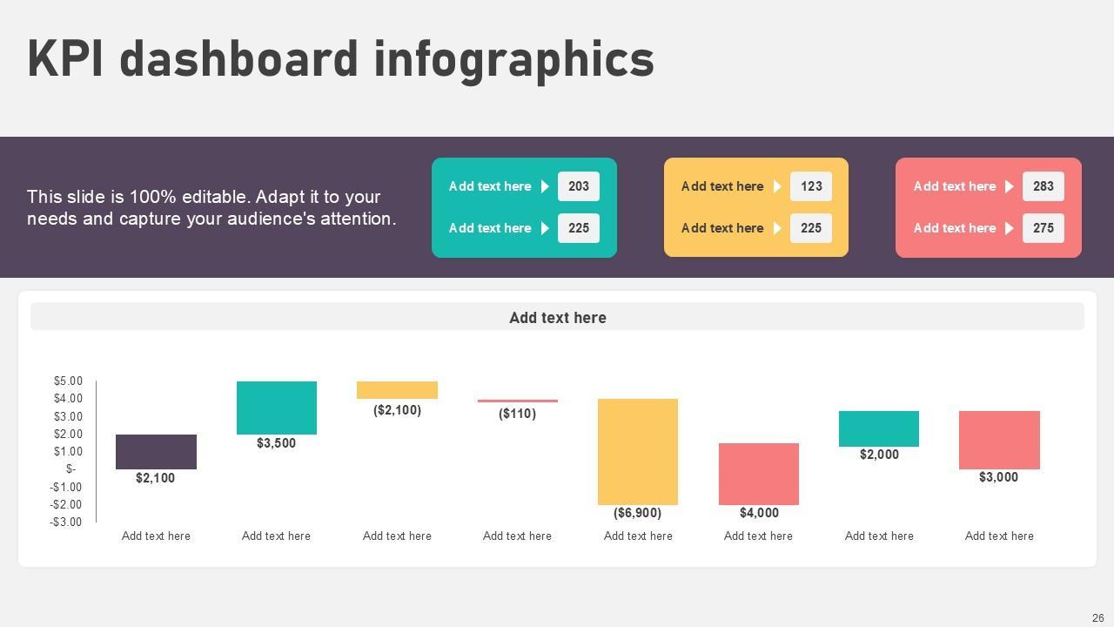The height and width of the screenshot is (627, 1114).
Task: Click the arrow icon in yellow card's top row
Action: click(777, 186)
